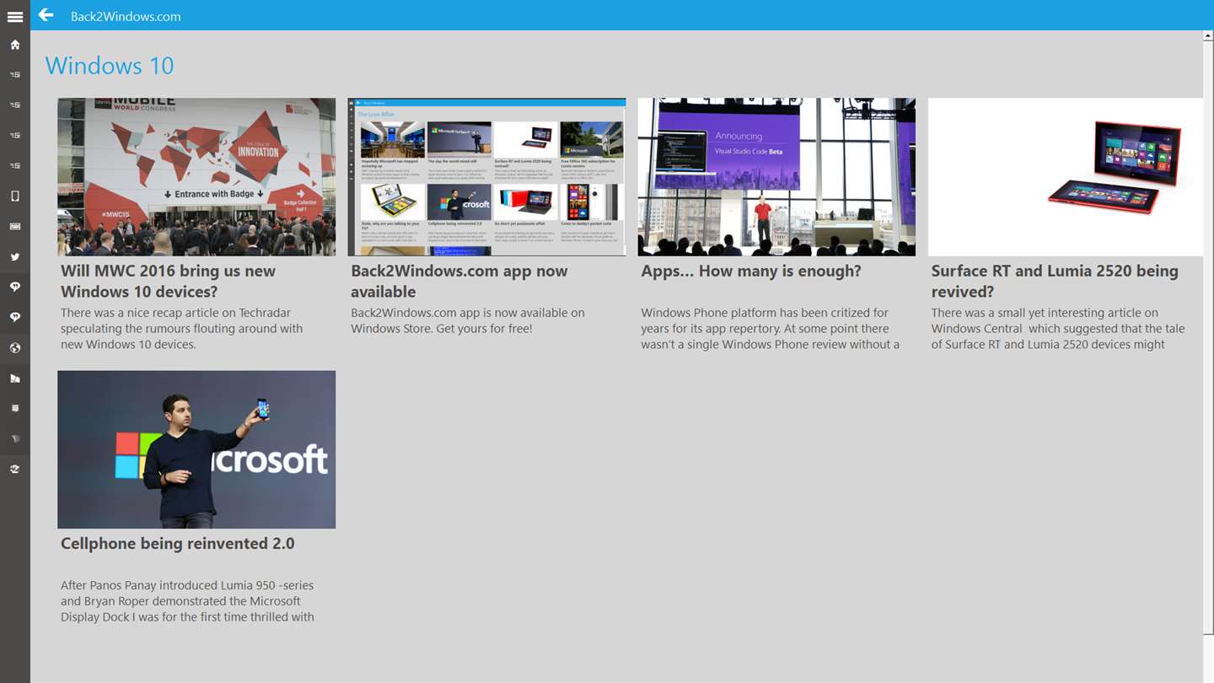Screen dimensions: 1214x683
Task: Open the hamburger menu in the sidebar
Action: coord(15,16)
